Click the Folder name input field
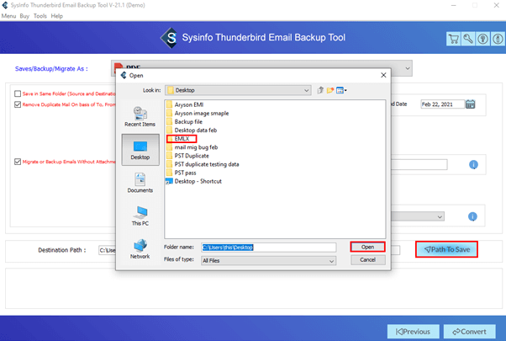506x341 pixels. (x=268, y=248)
